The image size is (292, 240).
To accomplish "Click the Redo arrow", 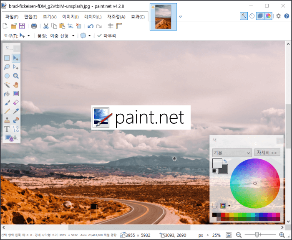I will click(x=99, y=26).
